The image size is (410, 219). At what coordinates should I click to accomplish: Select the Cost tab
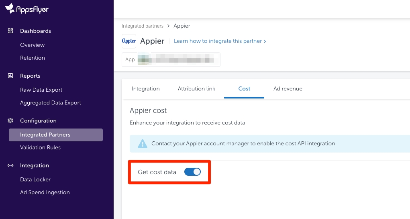(244, 89)
